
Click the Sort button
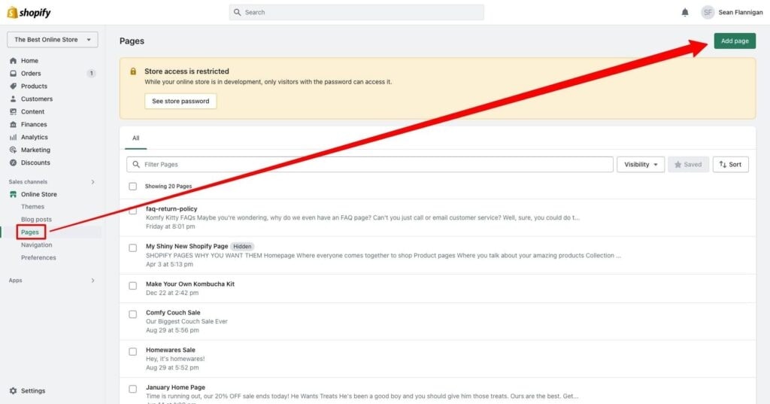(730, 165)
